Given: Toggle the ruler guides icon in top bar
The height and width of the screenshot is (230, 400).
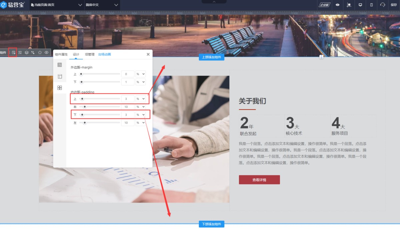Looking at the screenshot, I should tap(349, 5).
